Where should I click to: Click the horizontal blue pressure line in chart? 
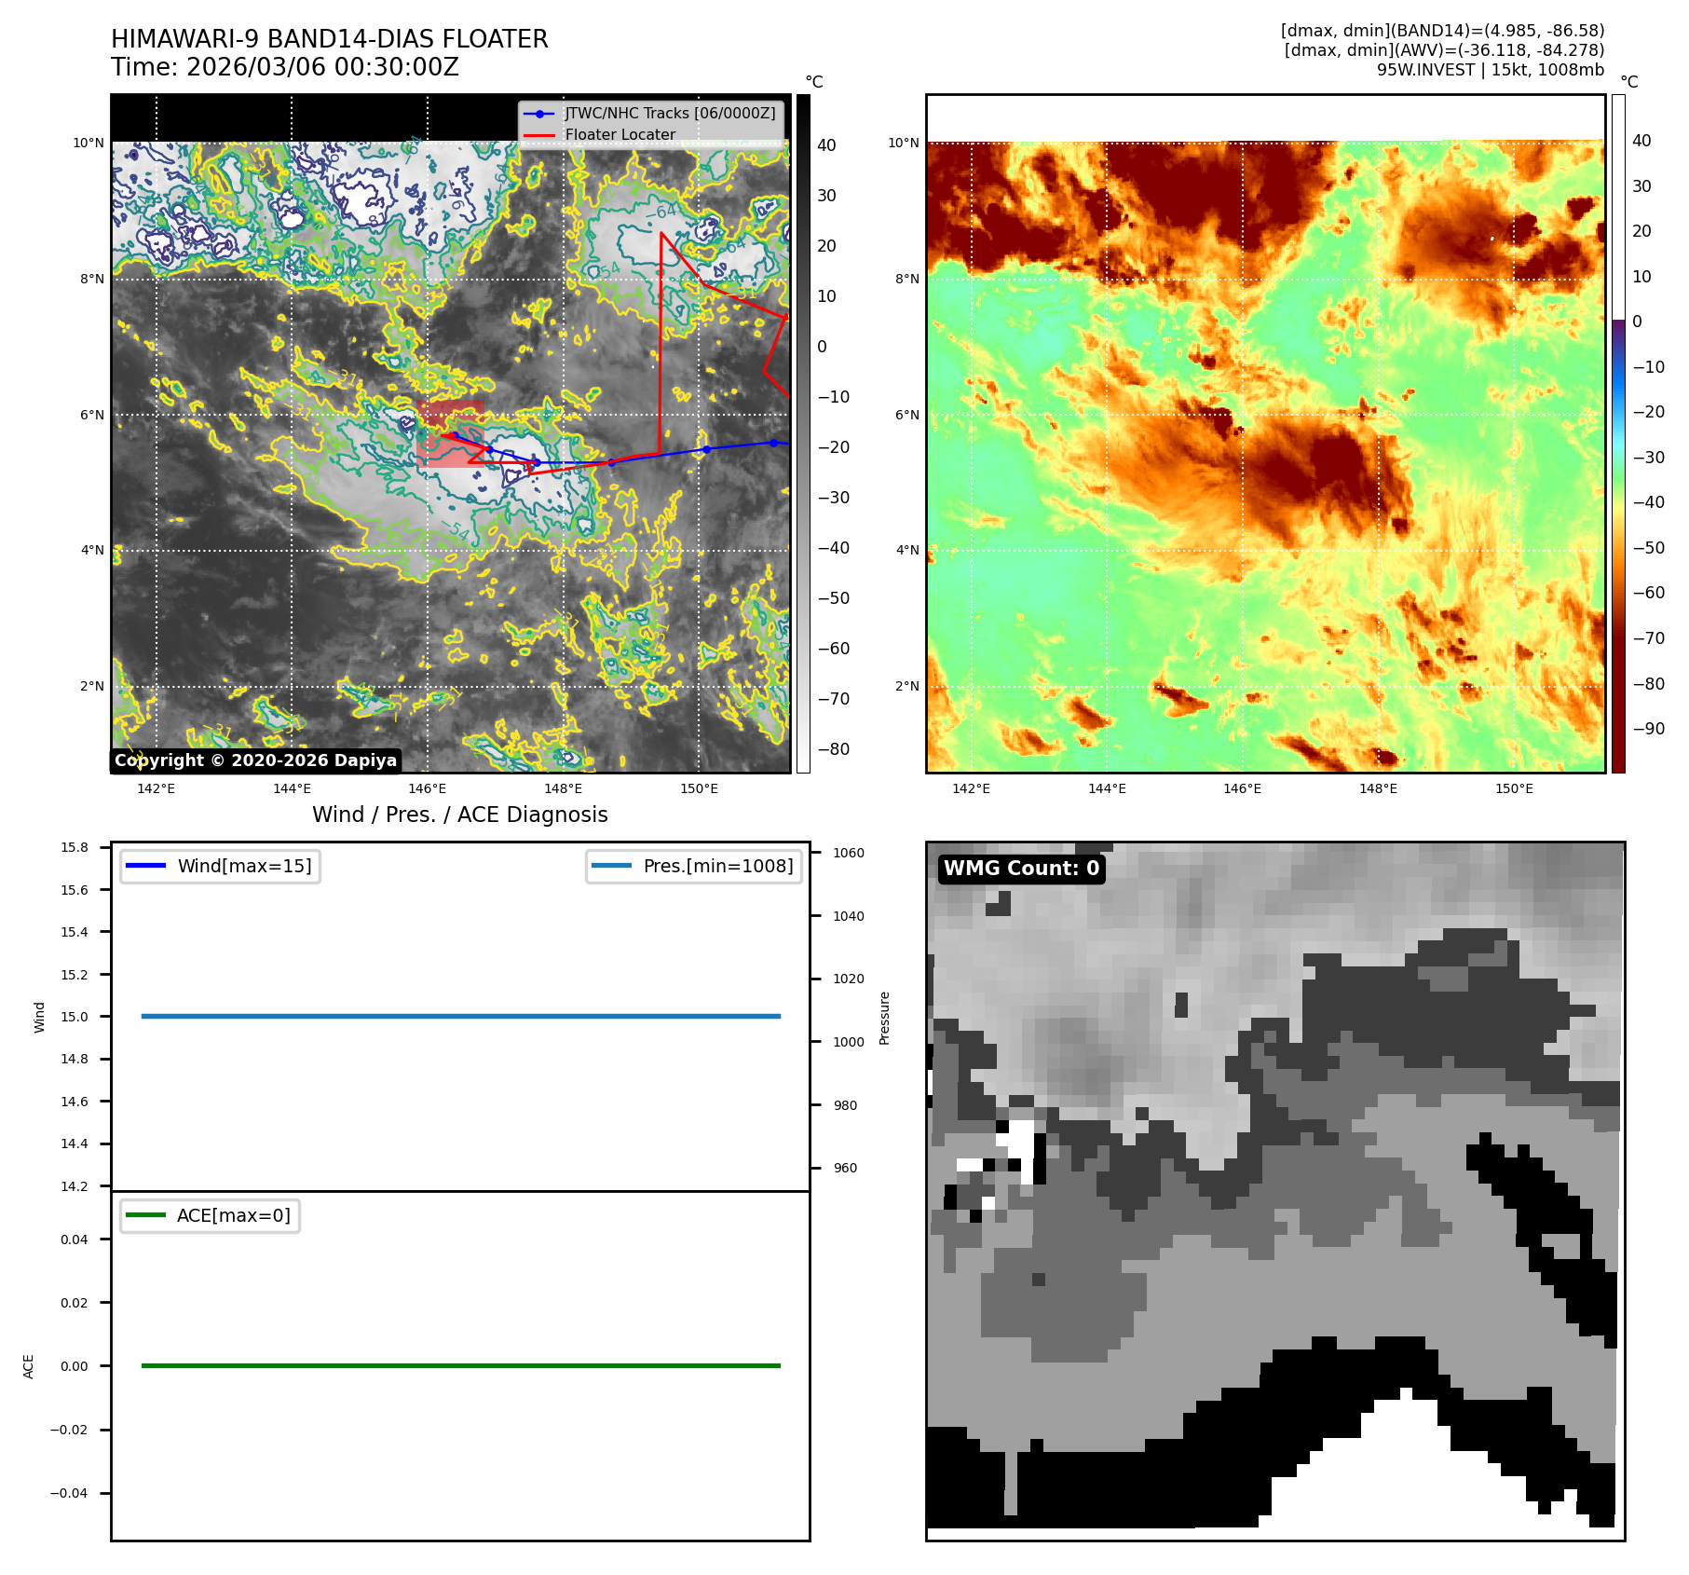coord(460,1016)
